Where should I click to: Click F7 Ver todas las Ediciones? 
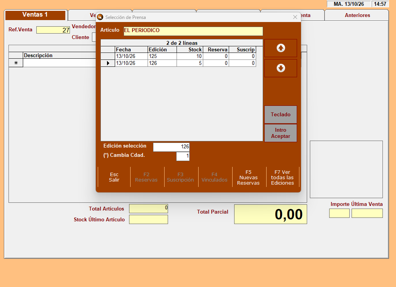(x=282, y=177)
